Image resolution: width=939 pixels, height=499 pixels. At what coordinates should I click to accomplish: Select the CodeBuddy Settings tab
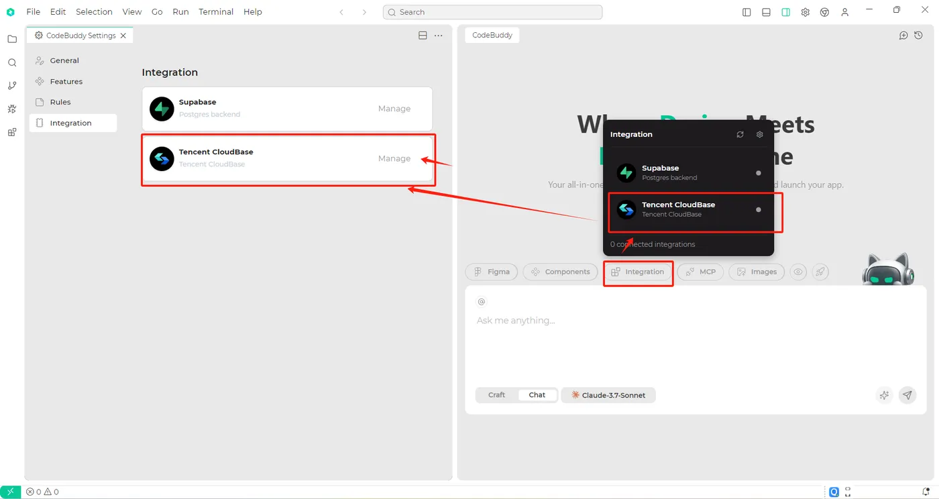[80, 36]
